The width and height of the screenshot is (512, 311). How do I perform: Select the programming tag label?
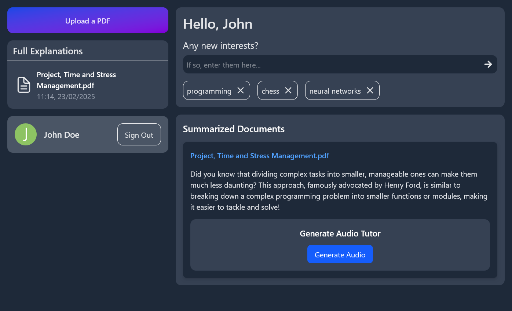click(x=209, y=91)
